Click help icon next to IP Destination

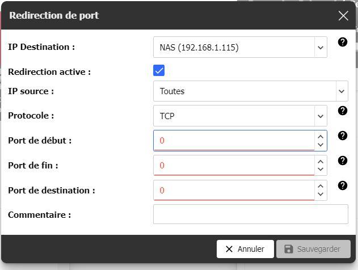(x=342, y=42)
